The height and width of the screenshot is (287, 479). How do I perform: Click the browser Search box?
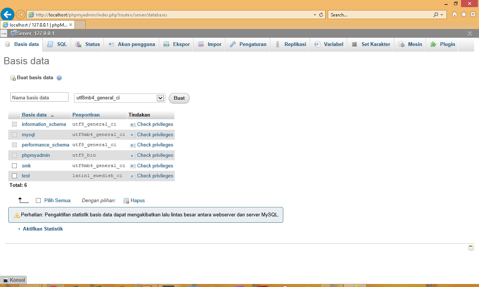(380, 15)
